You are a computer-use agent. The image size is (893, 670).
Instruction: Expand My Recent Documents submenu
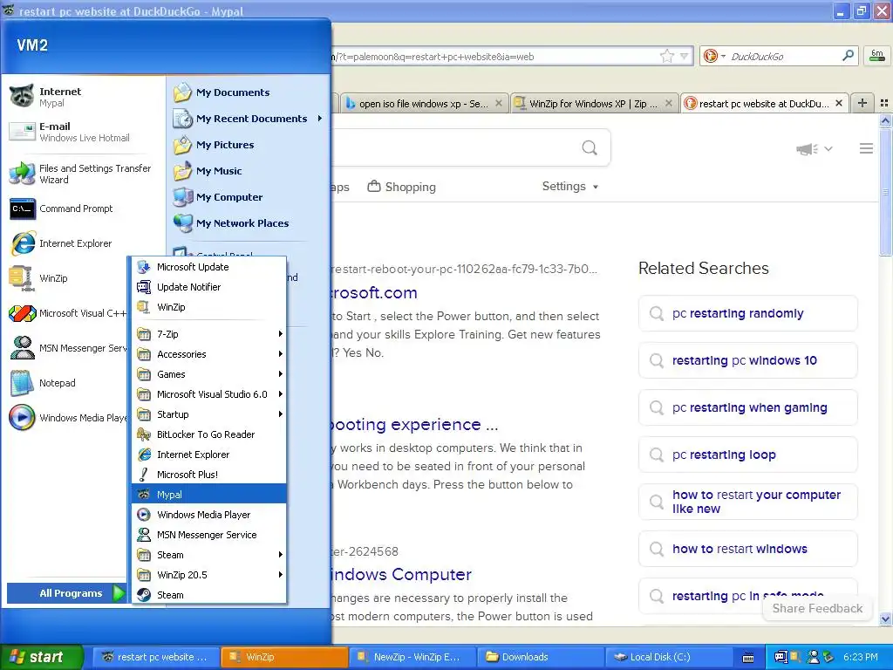click(x=249, y=119)
